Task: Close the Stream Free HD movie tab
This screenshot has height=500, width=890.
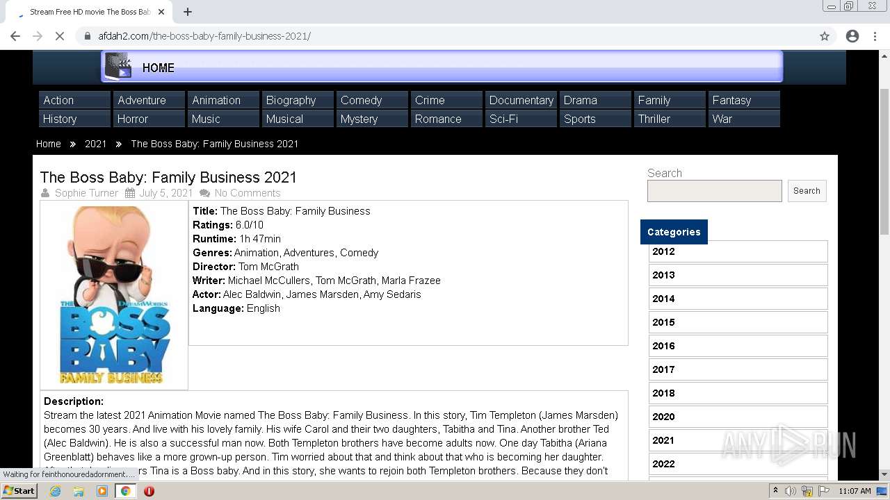Action: 161,12
